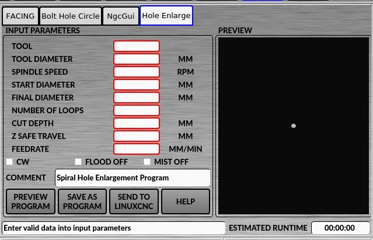Click the PREVIEW heading label

[x=235, y=30]
